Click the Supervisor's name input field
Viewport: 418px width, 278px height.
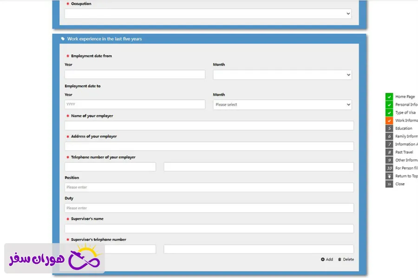coord(209,229)
